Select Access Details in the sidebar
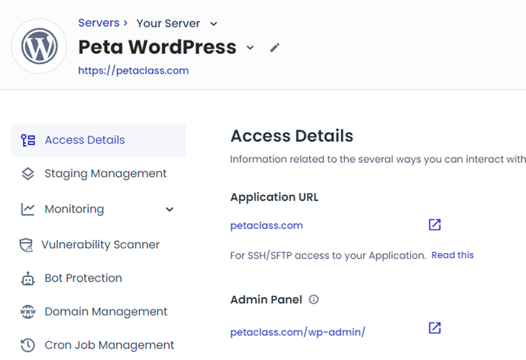The height and width of the screenshot is (360, 526). point(84,140)
